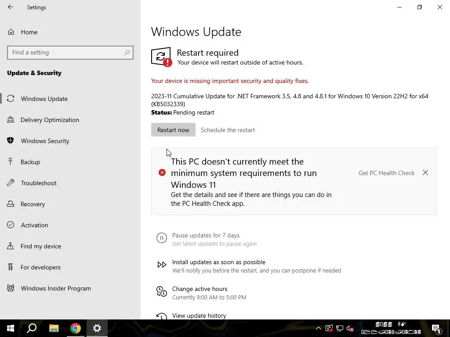Click the For developers tools icon
The width and height of the screenshot is (450, 337).
(11, 267)
